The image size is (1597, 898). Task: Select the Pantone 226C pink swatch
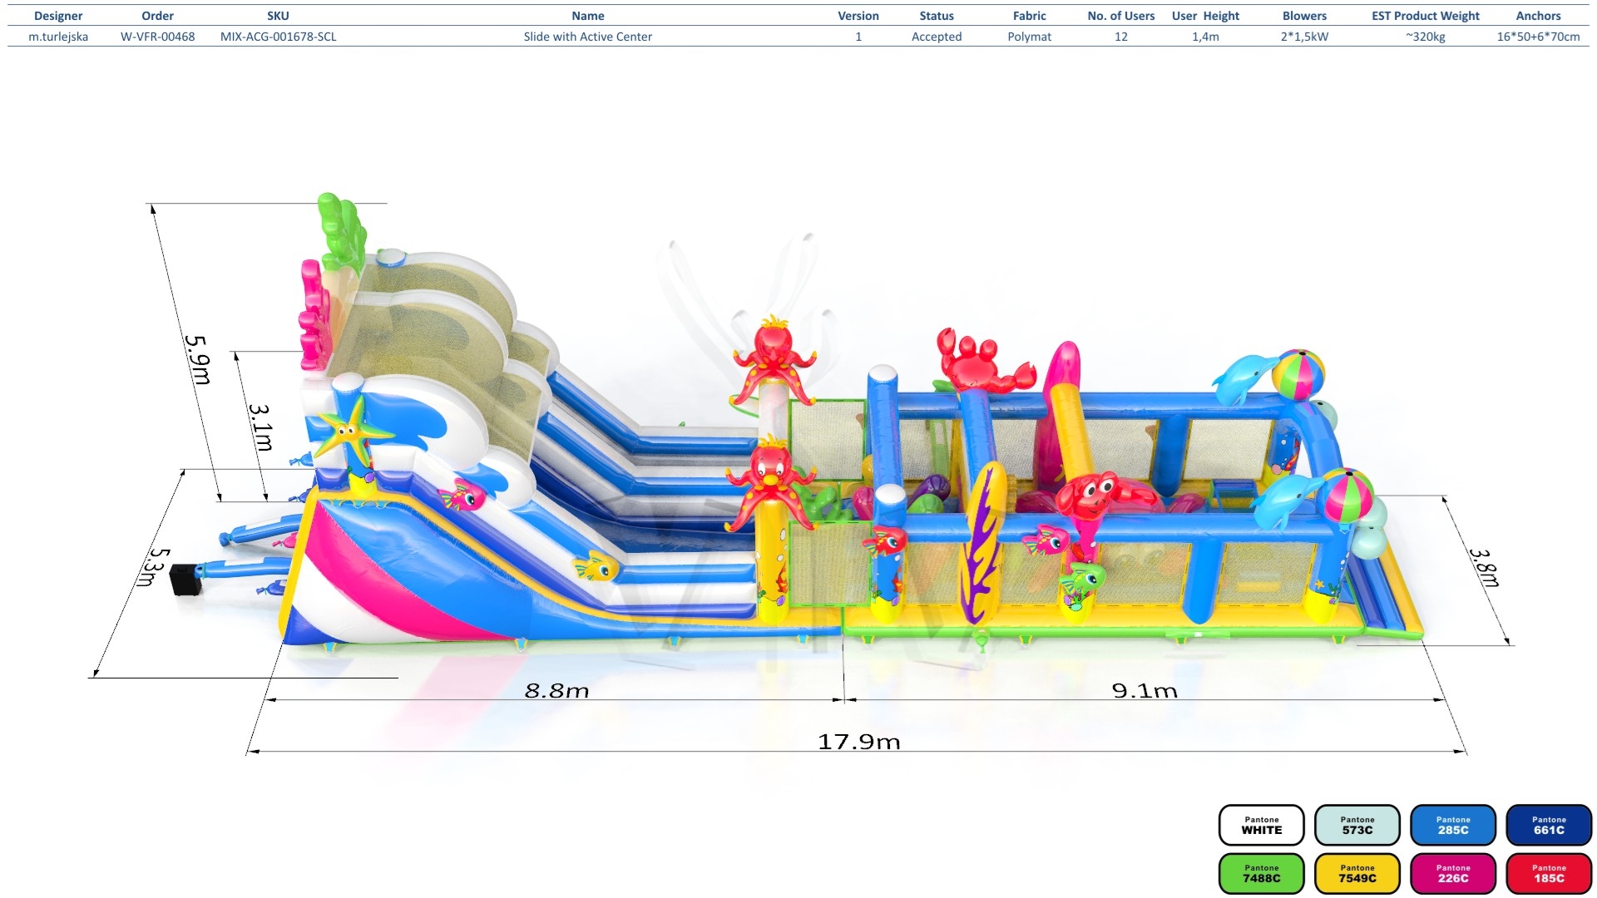(1453, 873)
